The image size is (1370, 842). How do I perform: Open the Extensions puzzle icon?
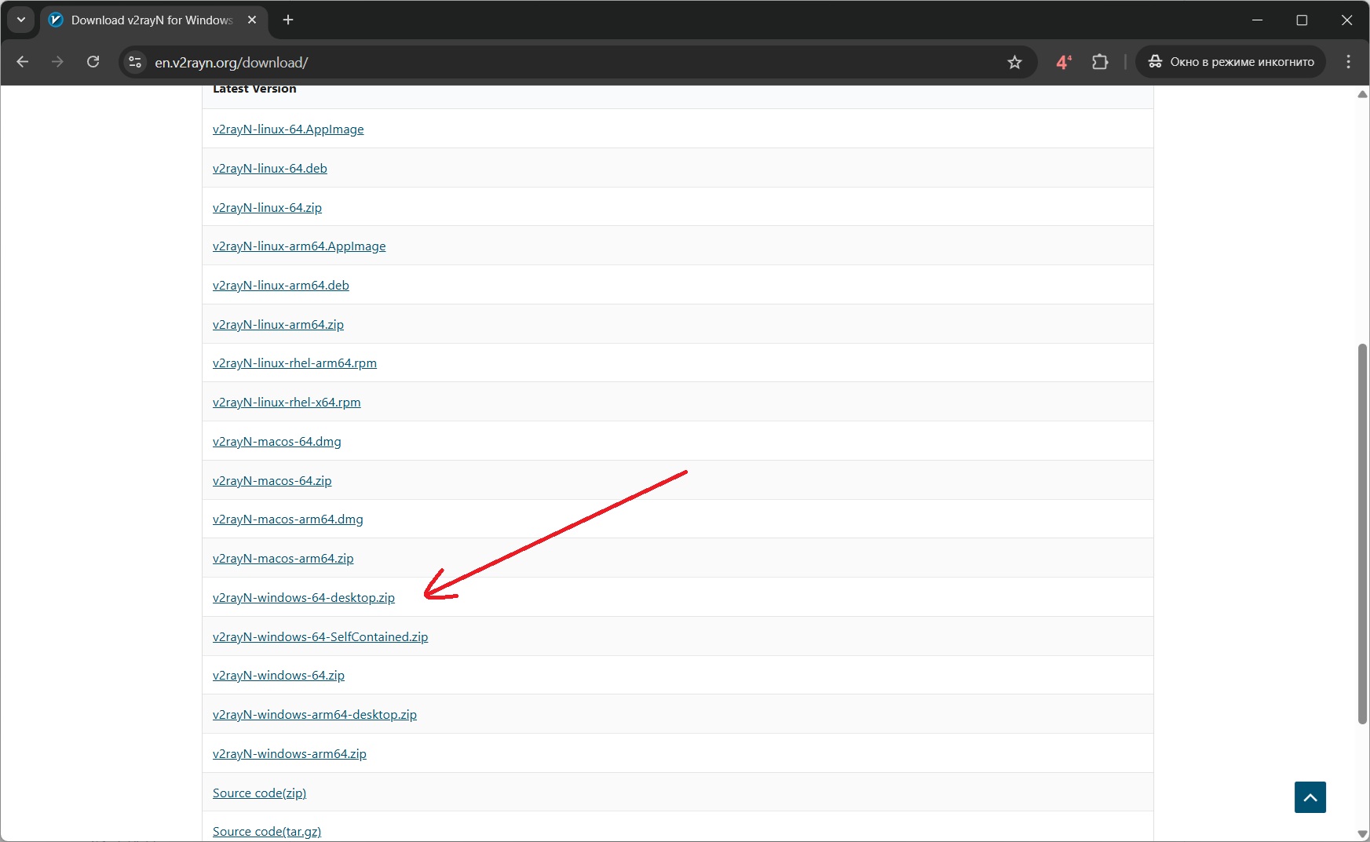[1100, 62]
